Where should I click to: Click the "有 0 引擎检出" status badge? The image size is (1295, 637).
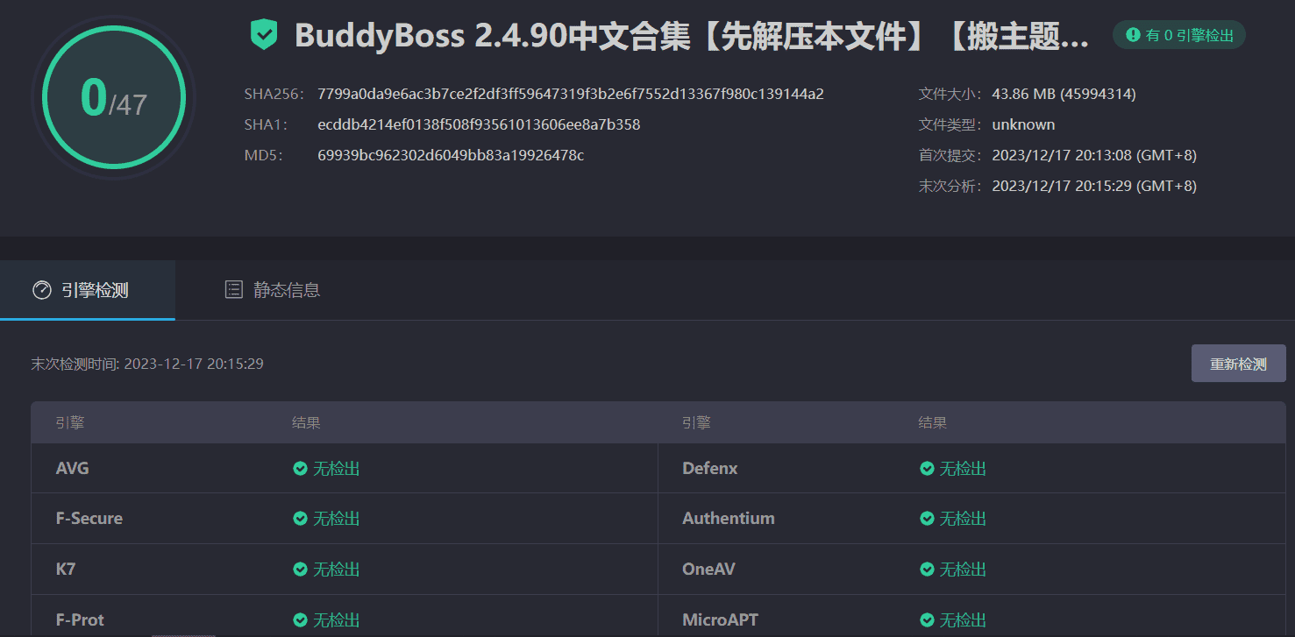[1179, 35]
